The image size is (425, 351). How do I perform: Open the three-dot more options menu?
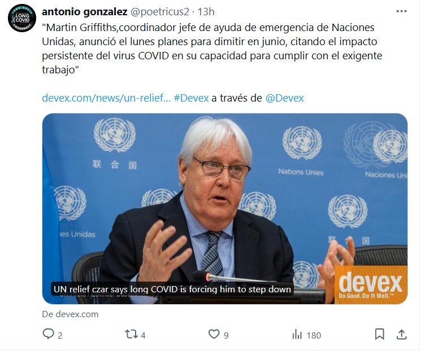pos(401,11)
